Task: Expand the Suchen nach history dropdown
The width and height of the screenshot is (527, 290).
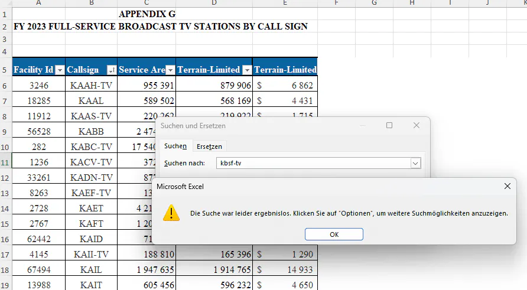Action: point(415,164)
